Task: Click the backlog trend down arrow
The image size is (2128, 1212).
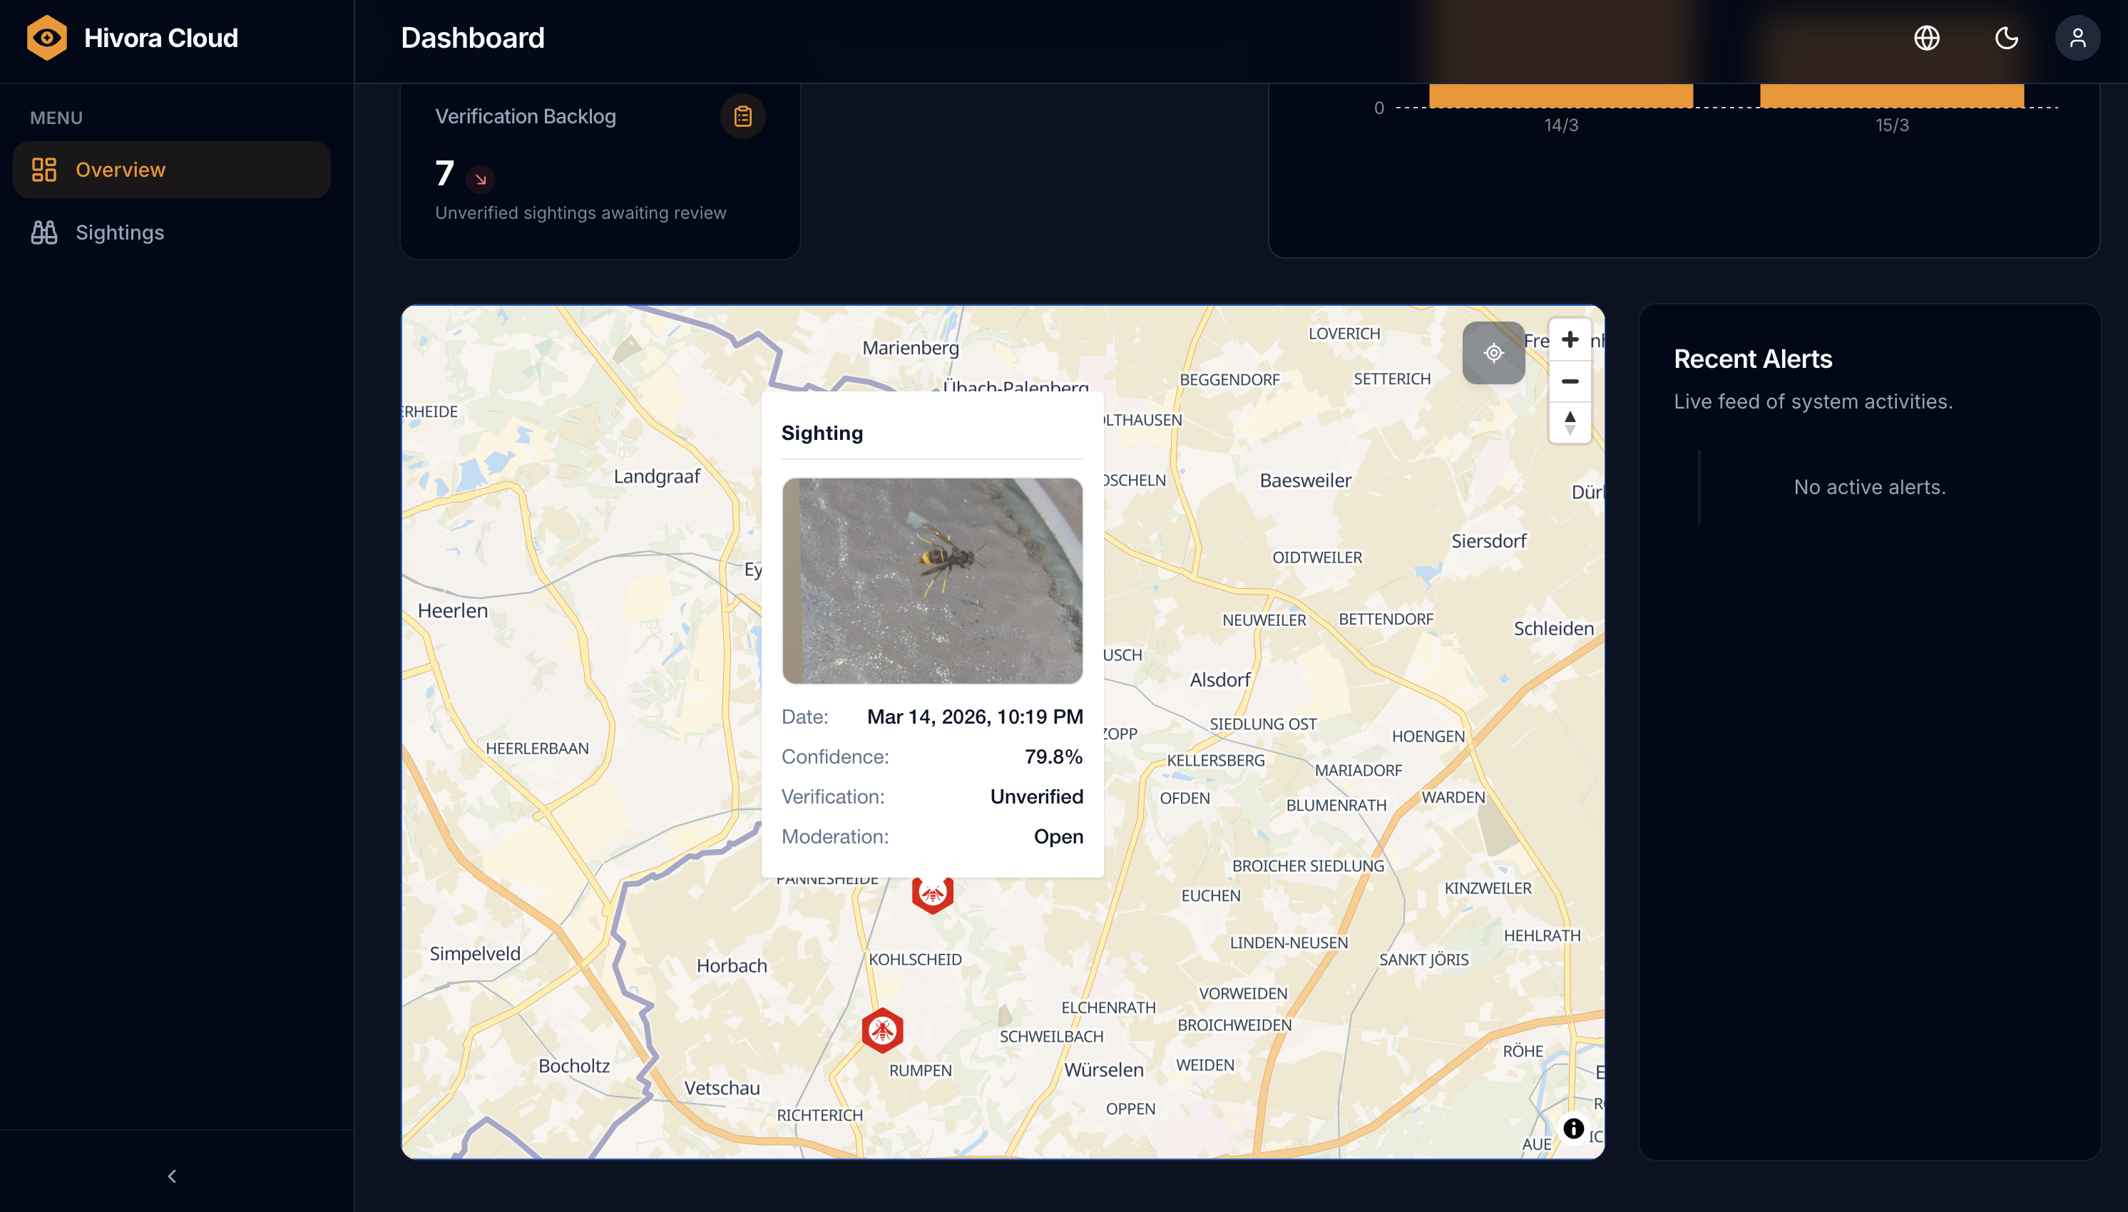Action: tap(481, 179)
